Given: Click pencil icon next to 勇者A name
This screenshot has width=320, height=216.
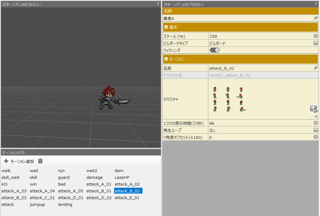Looking at the screenshot, I should click(x=316, y=18).
